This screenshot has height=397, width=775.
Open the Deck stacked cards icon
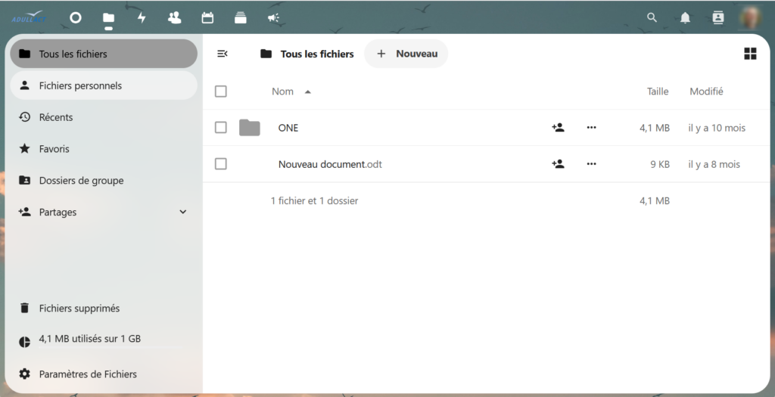pyautogui.click(x=241, y=18)
